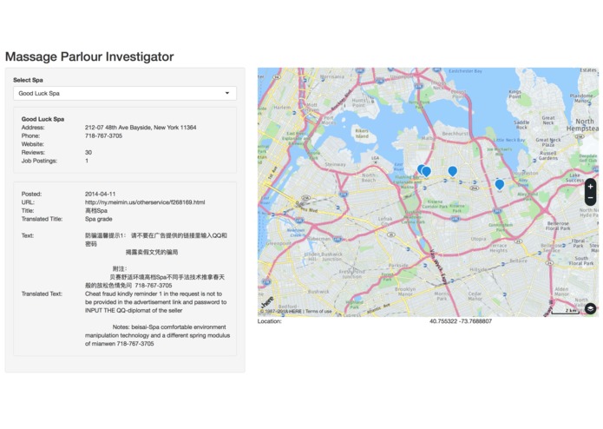Image resolution: width=603 pixels, height=429 pixels.
Task: Click the Reviews count 30
Action: 88,152
